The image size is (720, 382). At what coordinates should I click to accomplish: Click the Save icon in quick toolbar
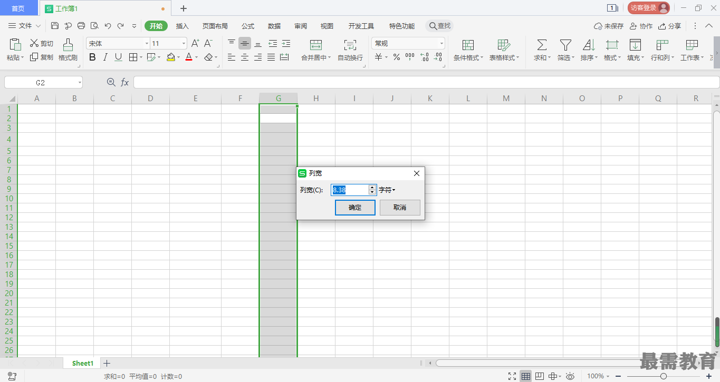pyautogui.click(x=55, y=26)
